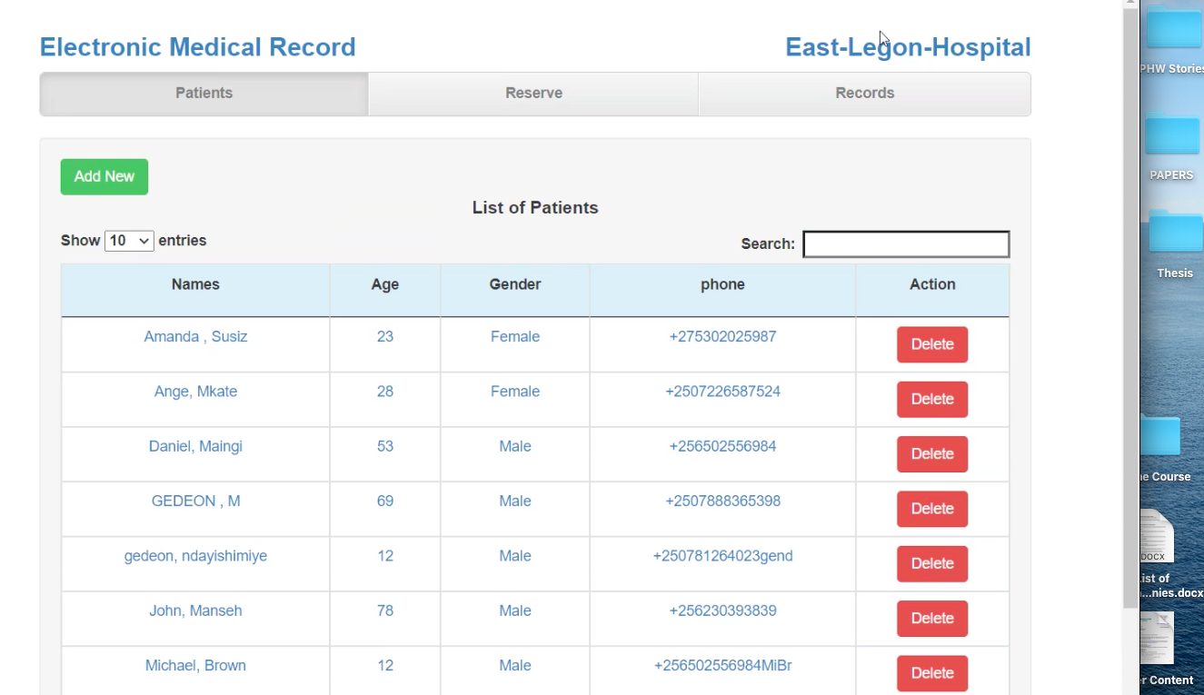1204x695 pixels.
Task: Click the Add New button
Action: click(x=104, y=177)
